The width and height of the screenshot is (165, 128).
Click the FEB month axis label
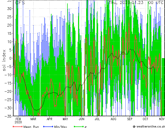[x=18, y=119]
